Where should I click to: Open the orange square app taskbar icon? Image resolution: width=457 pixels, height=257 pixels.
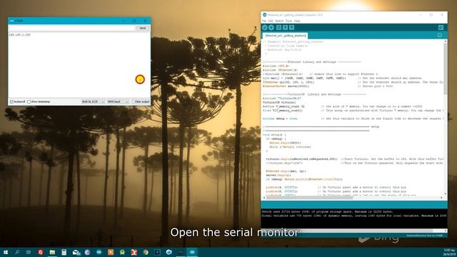click(x=111, y=252)
